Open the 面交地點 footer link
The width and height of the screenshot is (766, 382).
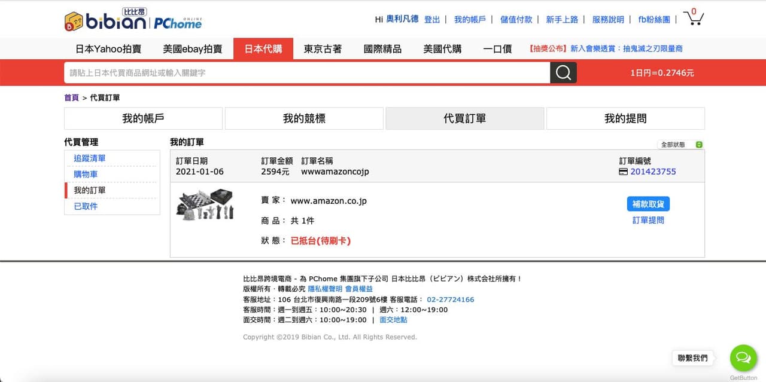point(393,320)
